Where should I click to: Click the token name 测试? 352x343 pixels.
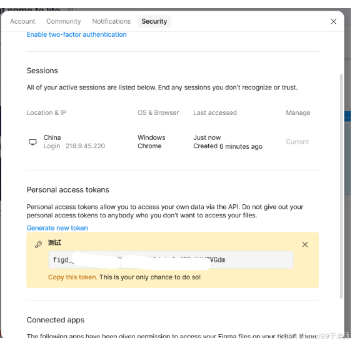[54, 243]
